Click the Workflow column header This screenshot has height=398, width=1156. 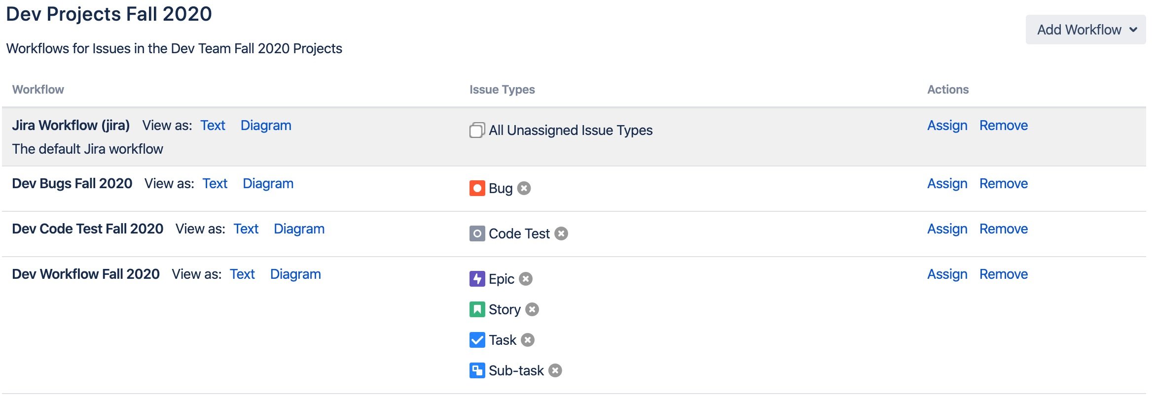[x=38, y=90]
